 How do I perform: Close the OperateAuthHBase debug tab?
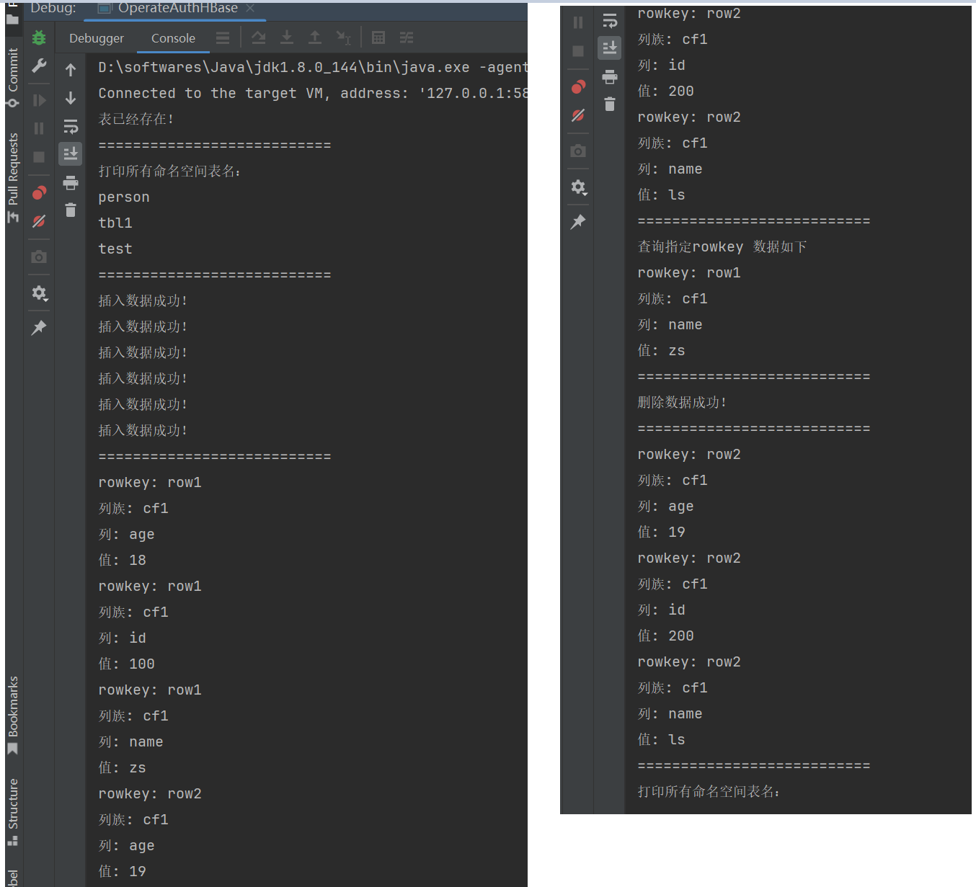250,8
